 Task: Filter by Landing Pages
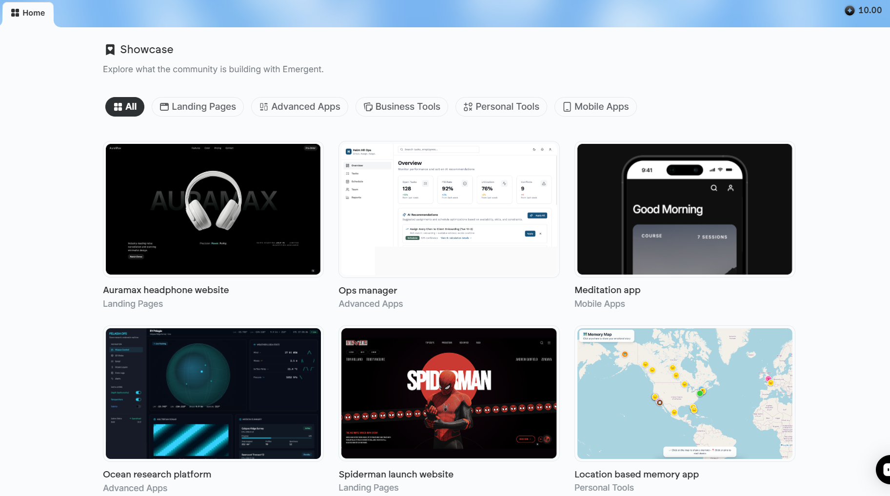point(198,107)
